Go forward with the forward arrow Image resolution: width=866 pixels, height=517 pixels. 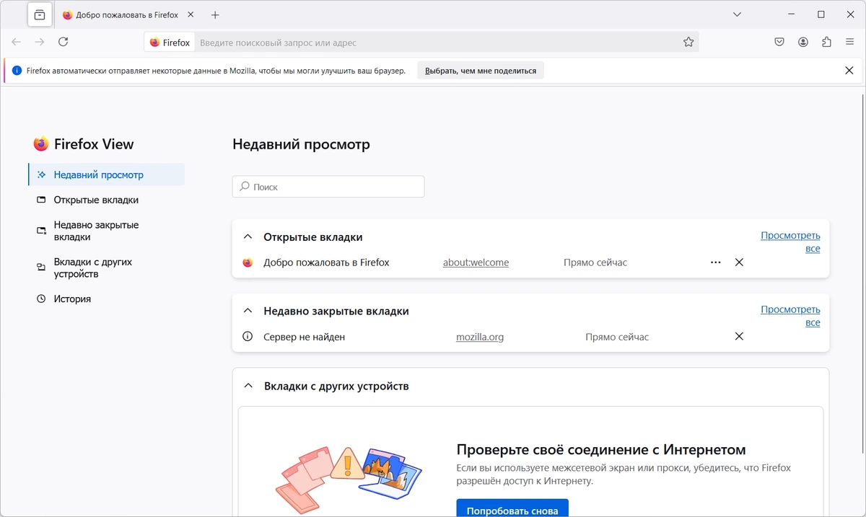pyautogui.click(x=40, y=42)
